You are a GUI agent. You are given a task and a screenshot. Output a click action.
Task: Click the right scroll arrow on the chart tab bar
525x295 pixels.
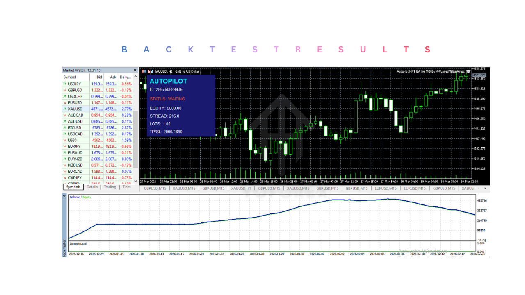click(x=485, y=188)
